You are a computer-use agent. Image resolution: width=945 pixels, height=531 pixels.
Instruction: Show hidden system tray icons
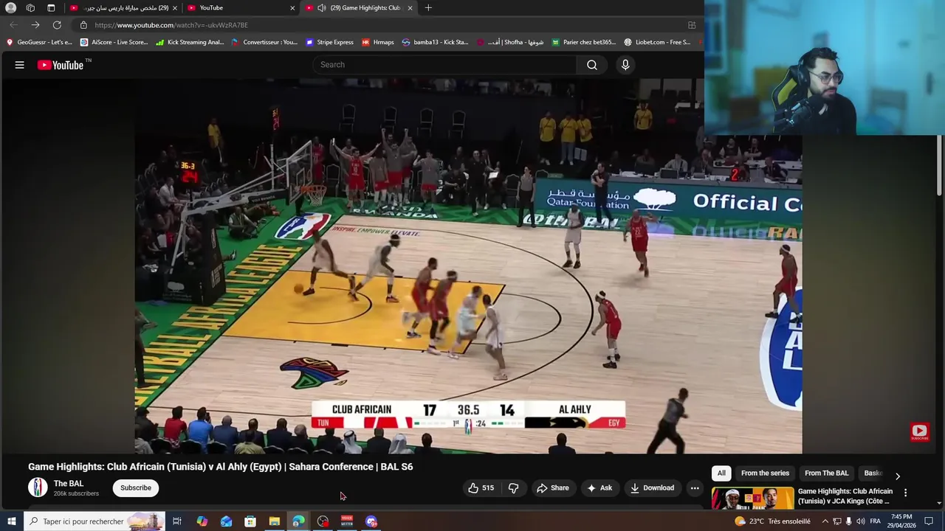[825, 521]
